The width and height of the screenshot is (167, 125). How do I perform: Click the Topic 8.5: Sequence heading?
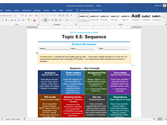84,37
